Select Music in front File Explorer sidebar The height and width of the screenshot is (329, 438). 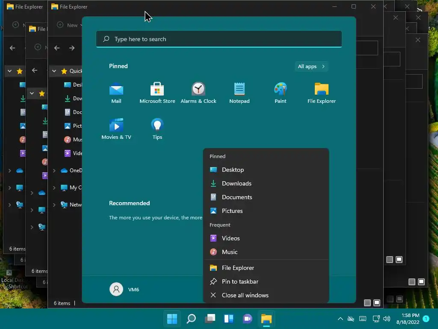[x=73, y=140]
